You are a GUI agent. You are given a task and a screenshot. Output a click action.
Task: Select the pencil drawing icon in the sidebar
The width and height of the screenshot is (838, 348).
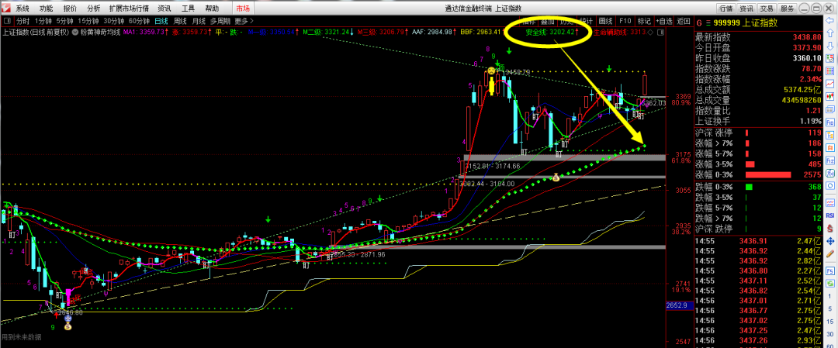[x=830, y=254]
